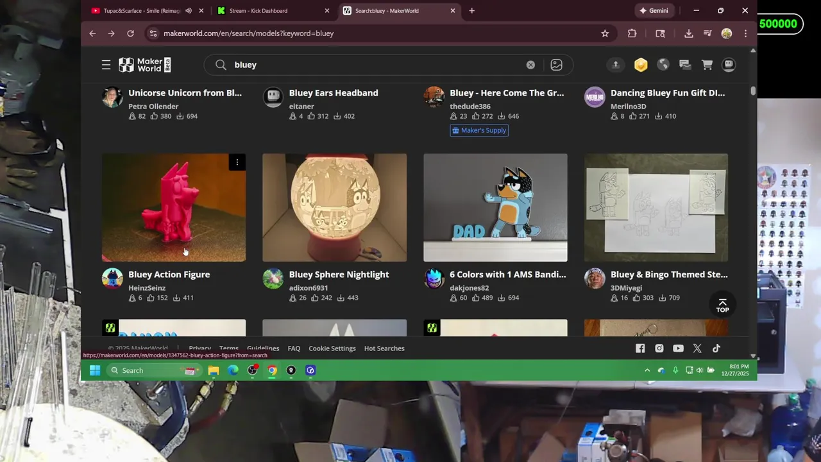Open MakerWorld Facebook page icon
The height and width of the screenshot is (462, 821).
point(640,348)
